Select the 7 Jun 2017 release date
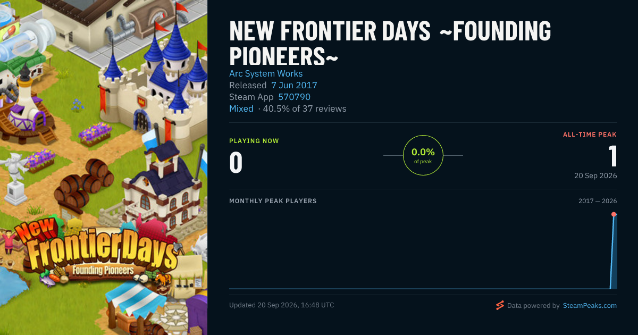 pyautogui.click(x=294, y=85)
